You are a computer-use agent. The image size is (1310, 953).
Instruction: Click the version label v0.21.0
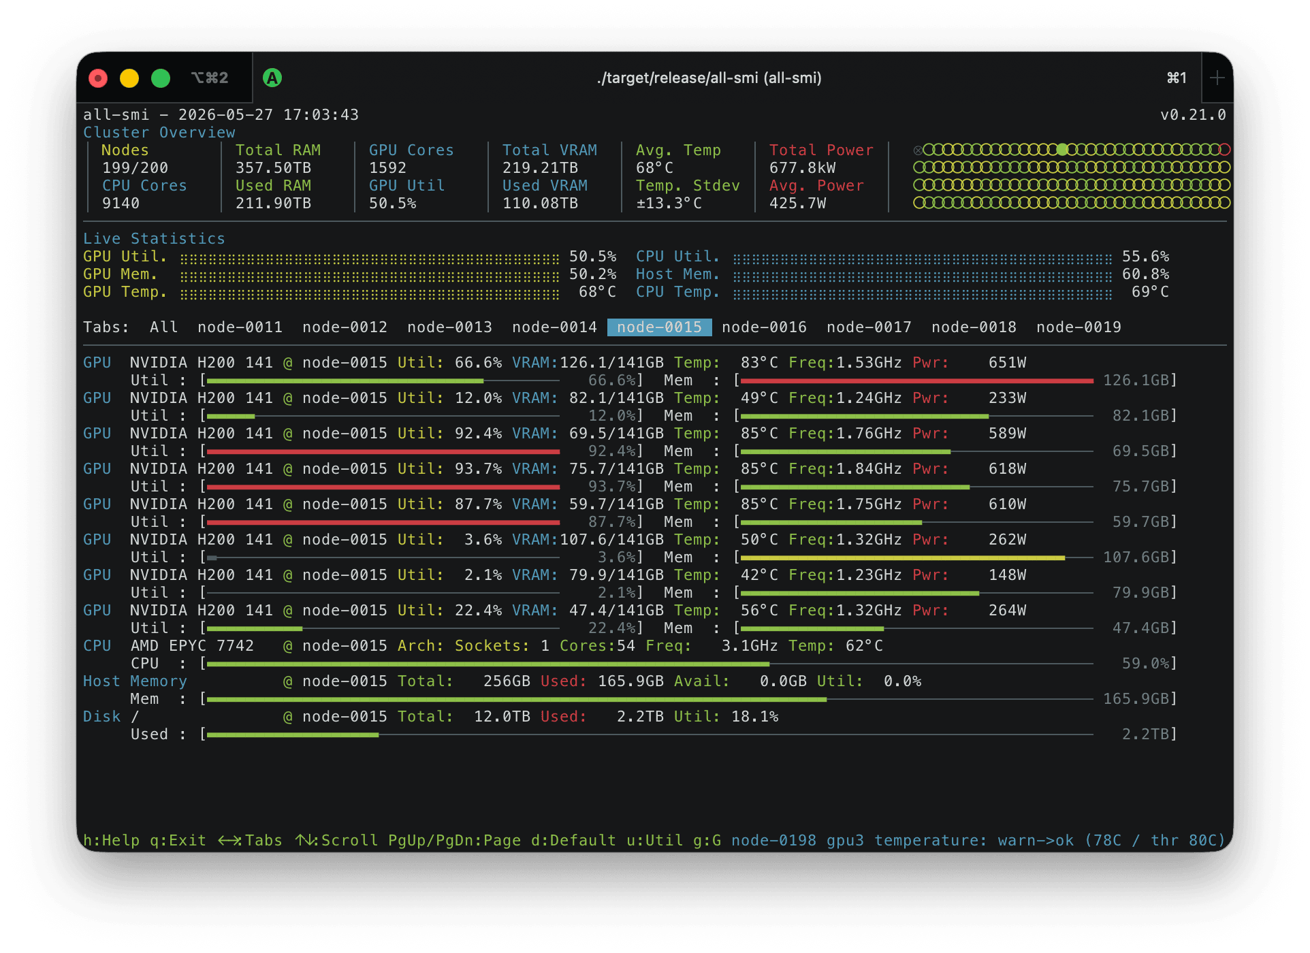1194,115
